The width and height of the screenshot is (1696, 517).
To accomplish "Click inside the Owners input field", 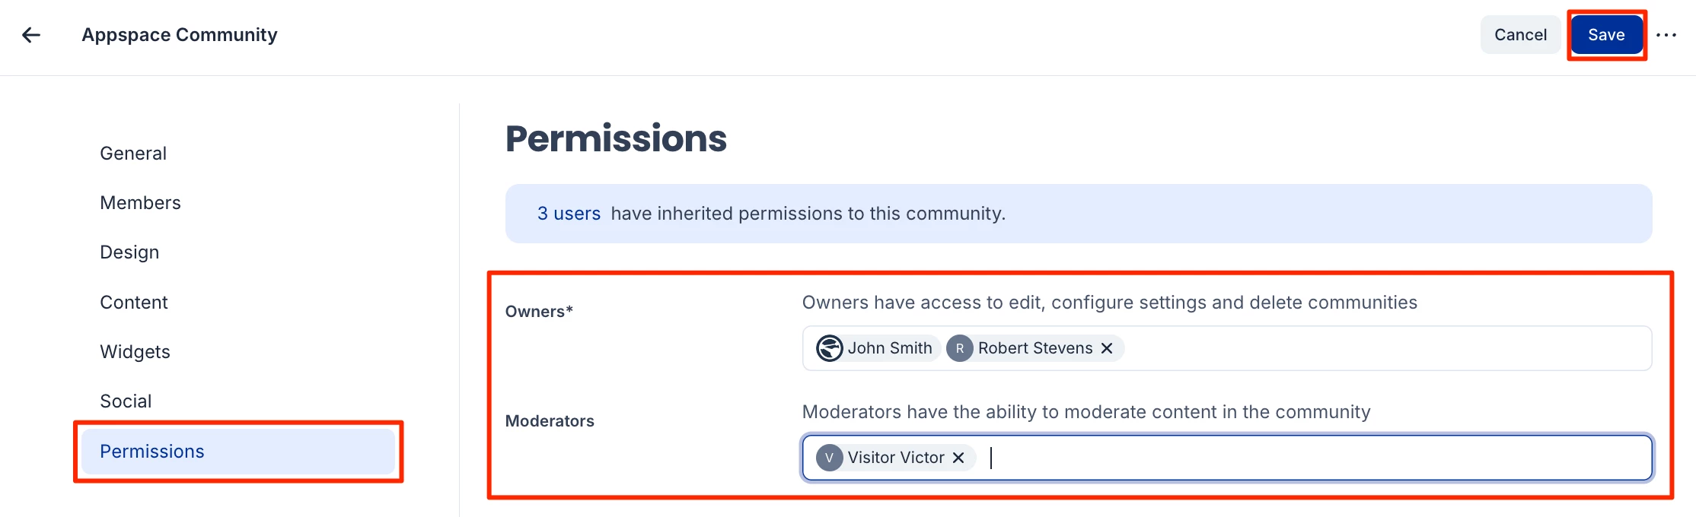I will click(x=1370, y=348).
